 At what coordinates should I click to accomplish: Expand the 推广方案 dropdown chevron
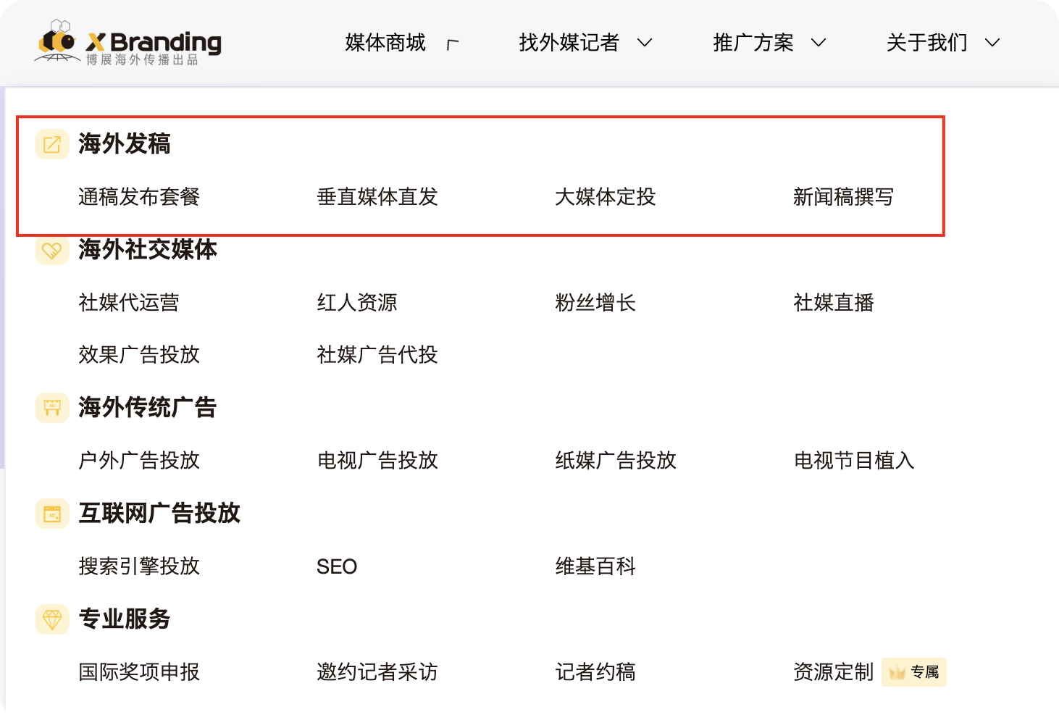(x=819, y=43)
